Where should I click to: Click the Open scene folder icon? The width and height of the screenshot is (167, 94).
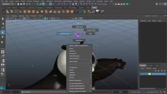pyautogui.click(x=21, y=4)
